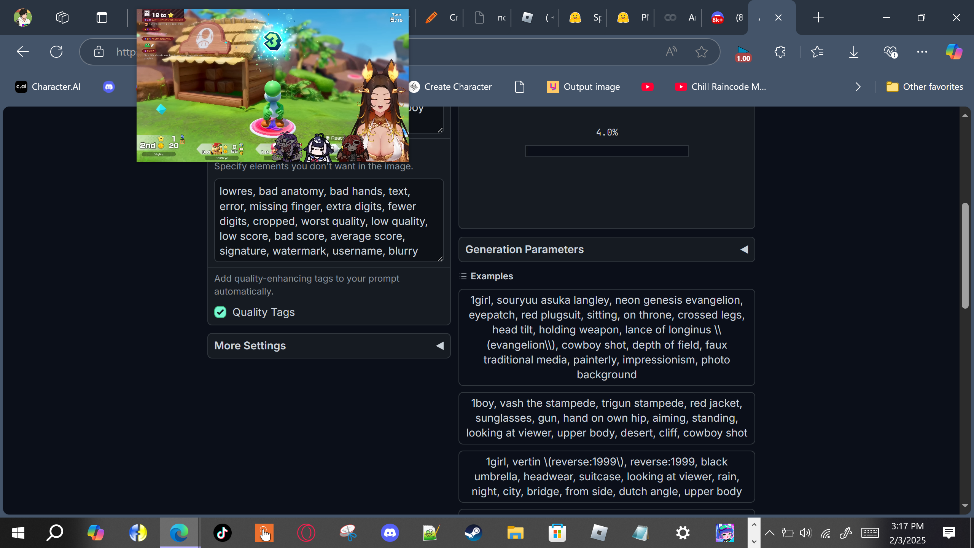974x548 pixels.
Task: Open Browser Essentials heart icon
Action: [x=890, y=51]
